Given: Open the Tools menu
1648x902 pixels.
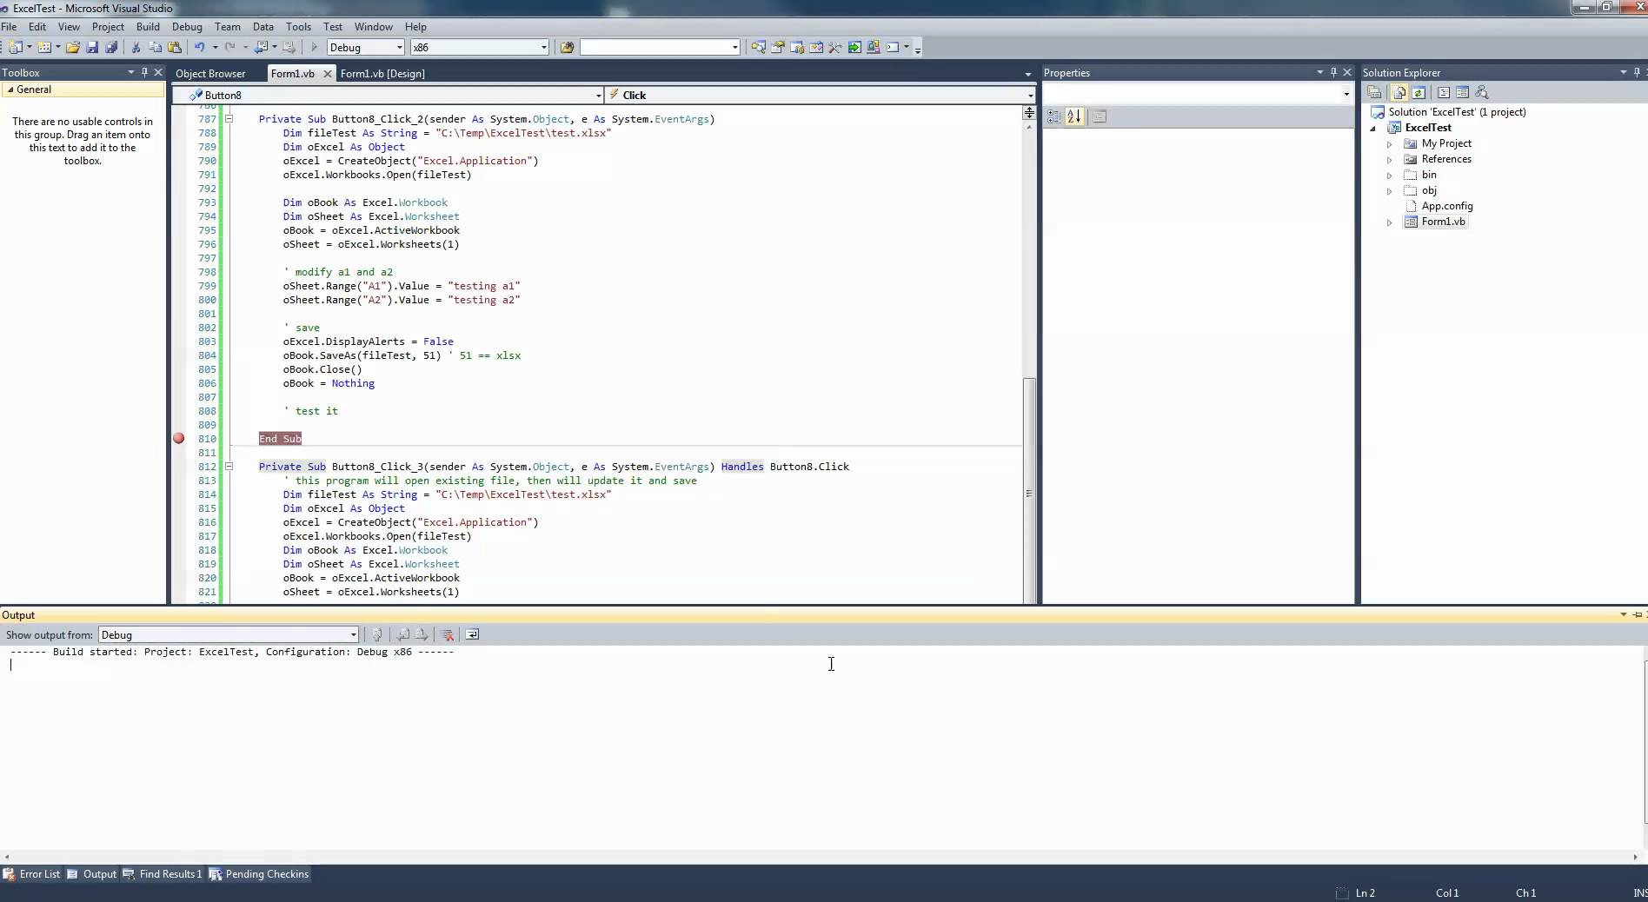Looking at the screenshot, I should tap(298, 27).
